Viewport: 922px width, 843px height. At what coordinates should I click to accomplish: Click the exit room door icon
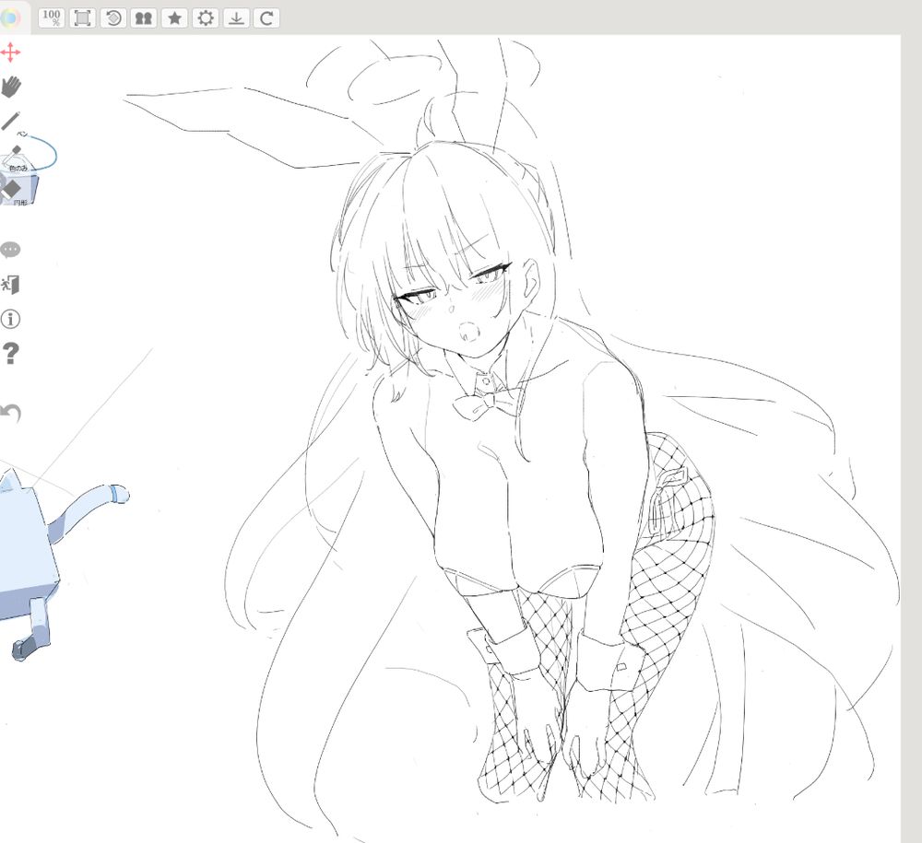(10, 285)
